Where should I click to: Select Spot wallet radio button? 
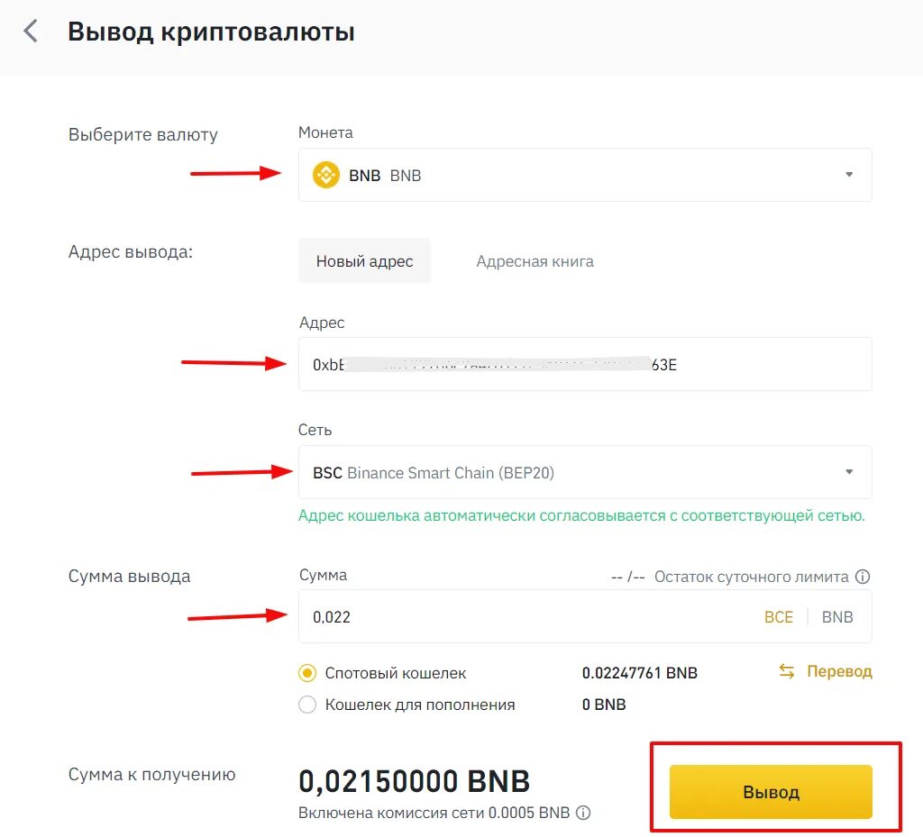coord(307,673)
